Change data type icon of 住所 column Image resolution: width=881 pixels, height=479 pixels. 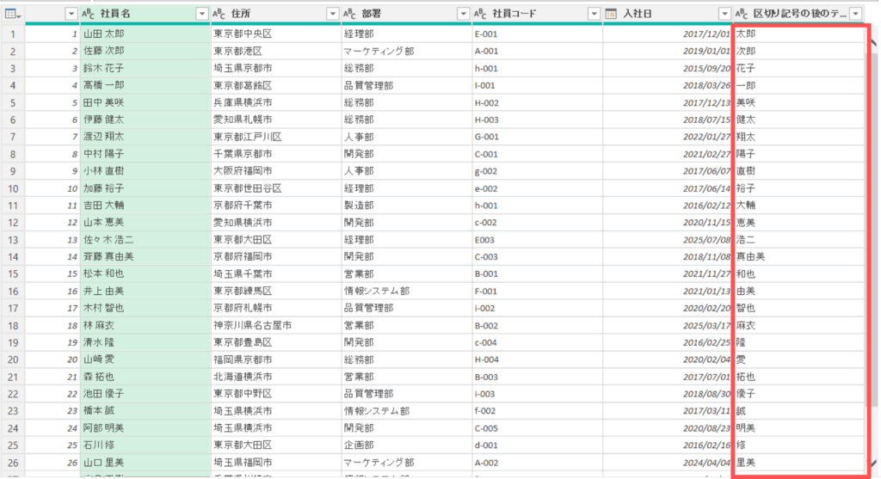(219, 14)
